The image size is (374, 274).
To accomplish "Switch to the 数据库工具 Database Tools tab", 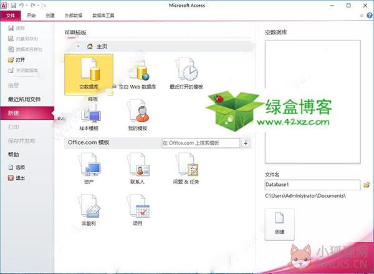I will coord(103,16).
